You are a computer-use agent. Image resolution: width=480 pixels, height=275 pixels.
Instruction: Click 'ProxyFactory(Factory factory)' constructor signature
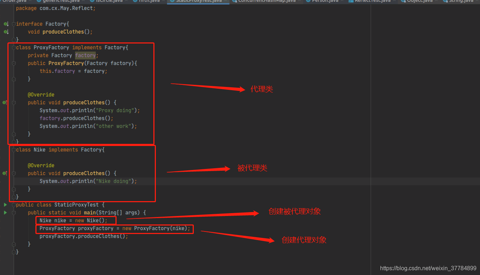[x=91, y=63]
